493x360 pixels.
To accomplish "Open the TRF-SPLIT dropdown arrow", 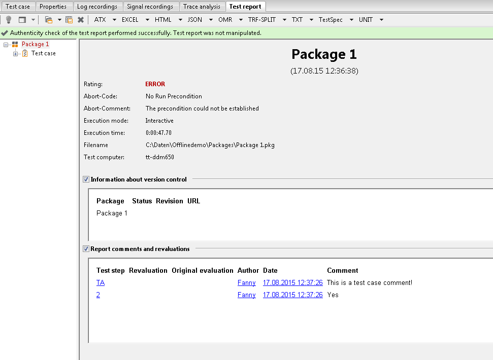I will [284, 20].
